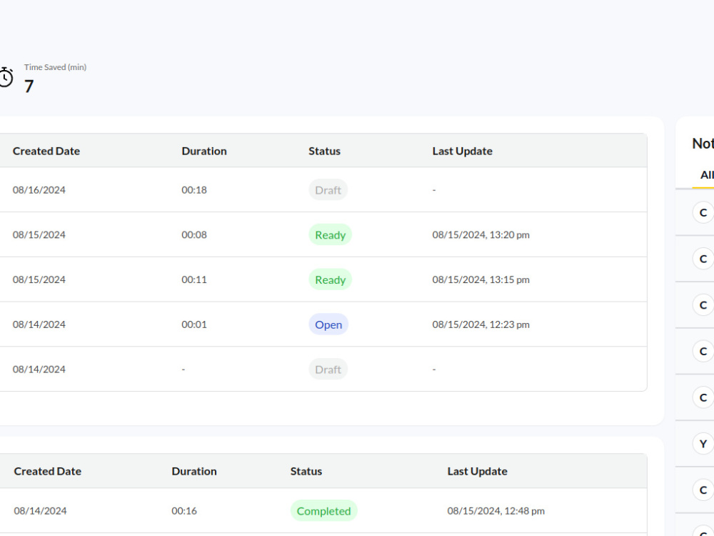Click Draft status badge in 08/16/2024 row
The height and width of the screenshot is (536, 714).
[328, 189]
